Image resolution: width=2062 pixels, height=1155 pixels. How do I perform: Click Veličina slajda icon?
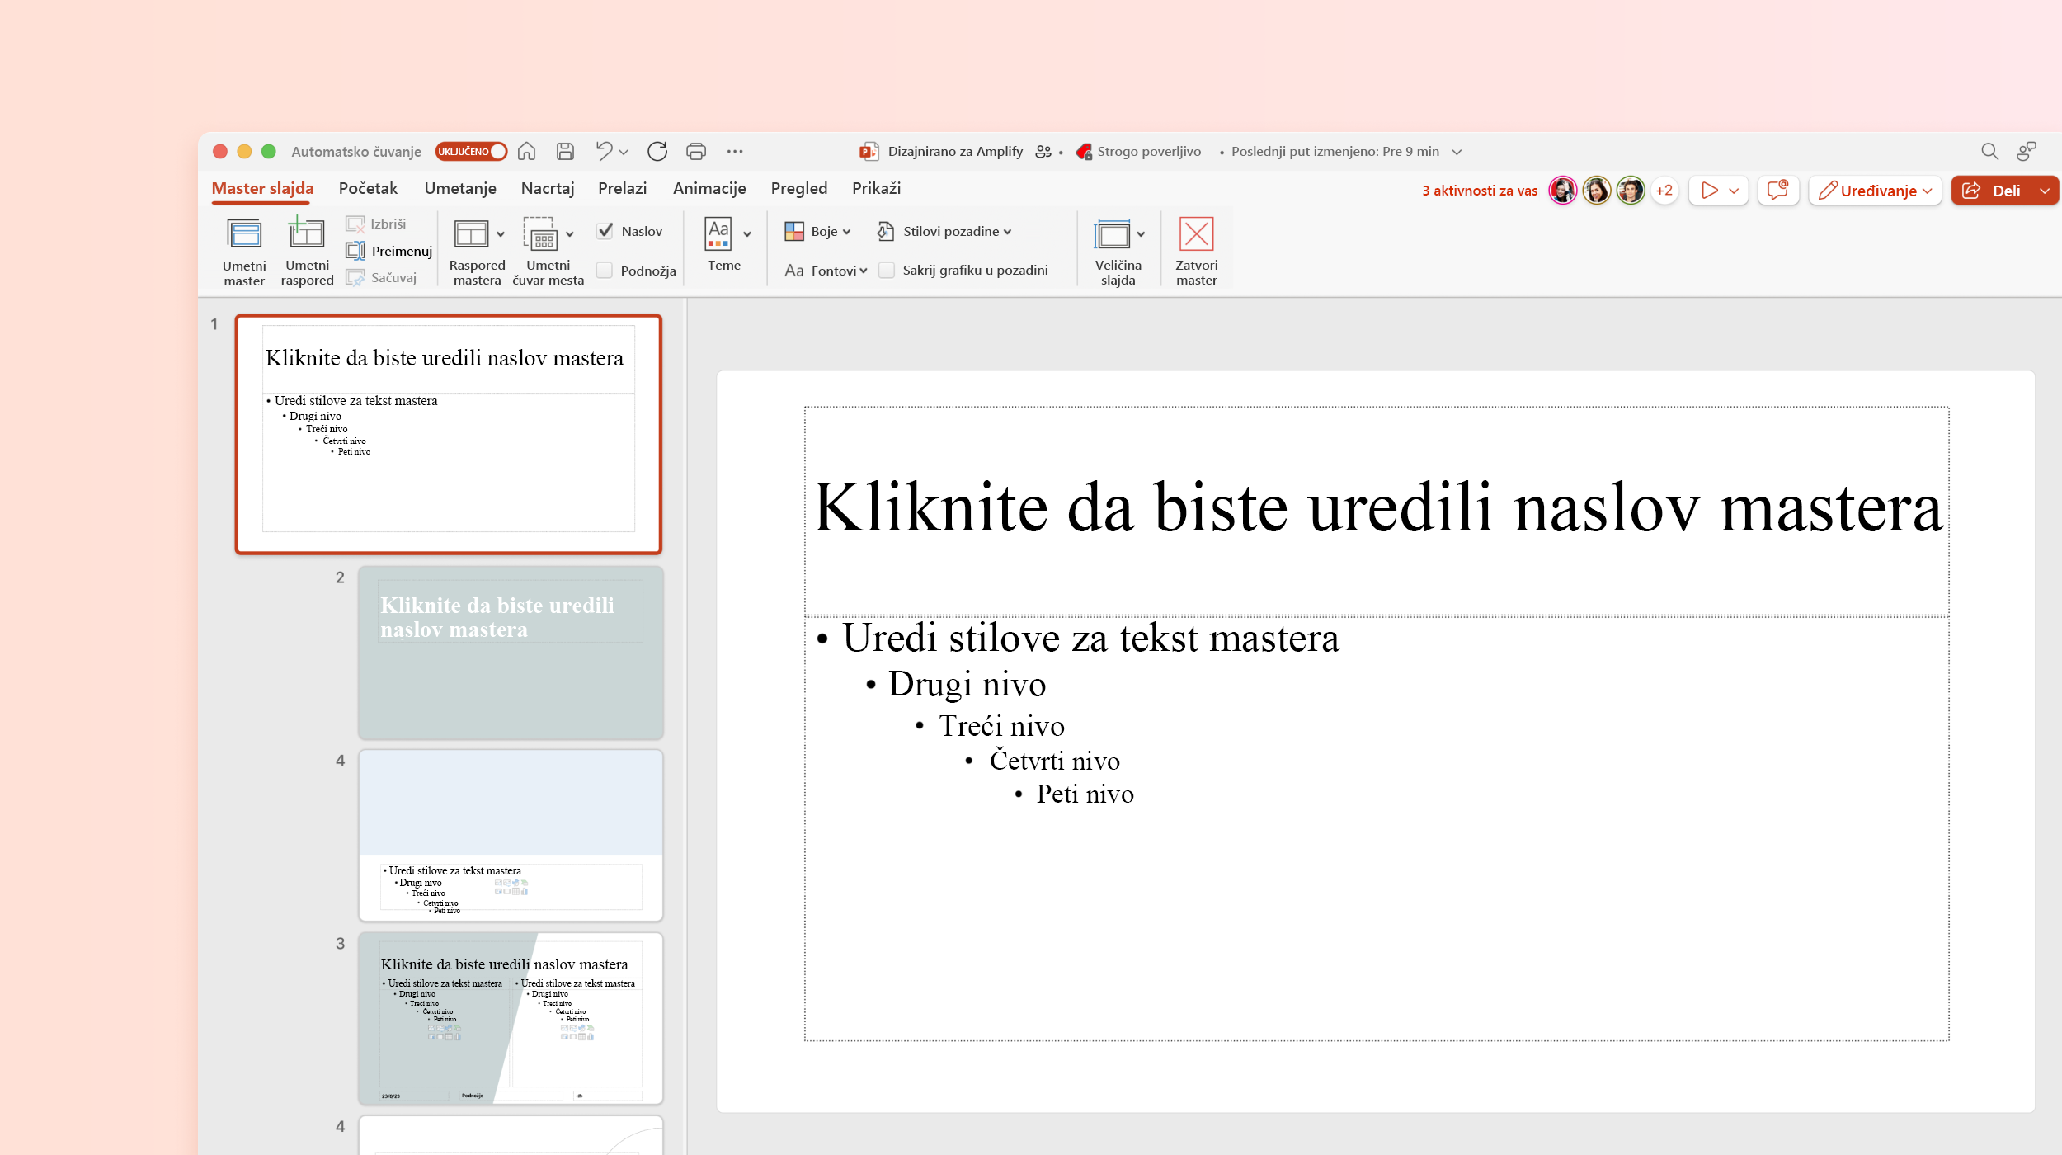click(1112, 234)
